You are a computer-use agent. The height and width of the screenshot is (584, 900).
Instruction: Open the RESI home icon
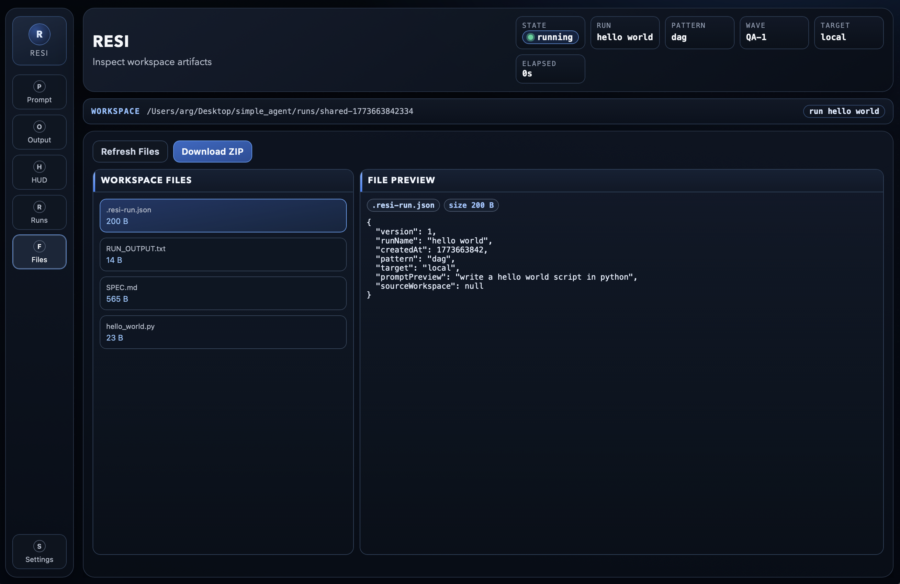[x=39, y=40]
